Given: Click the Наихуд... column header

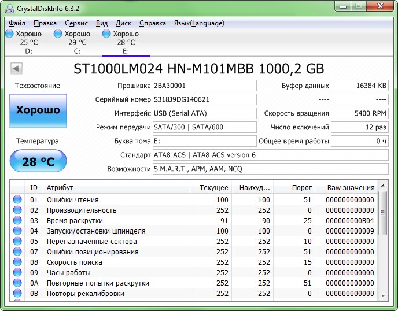Looking at the screenshot, I should [252, 188].
